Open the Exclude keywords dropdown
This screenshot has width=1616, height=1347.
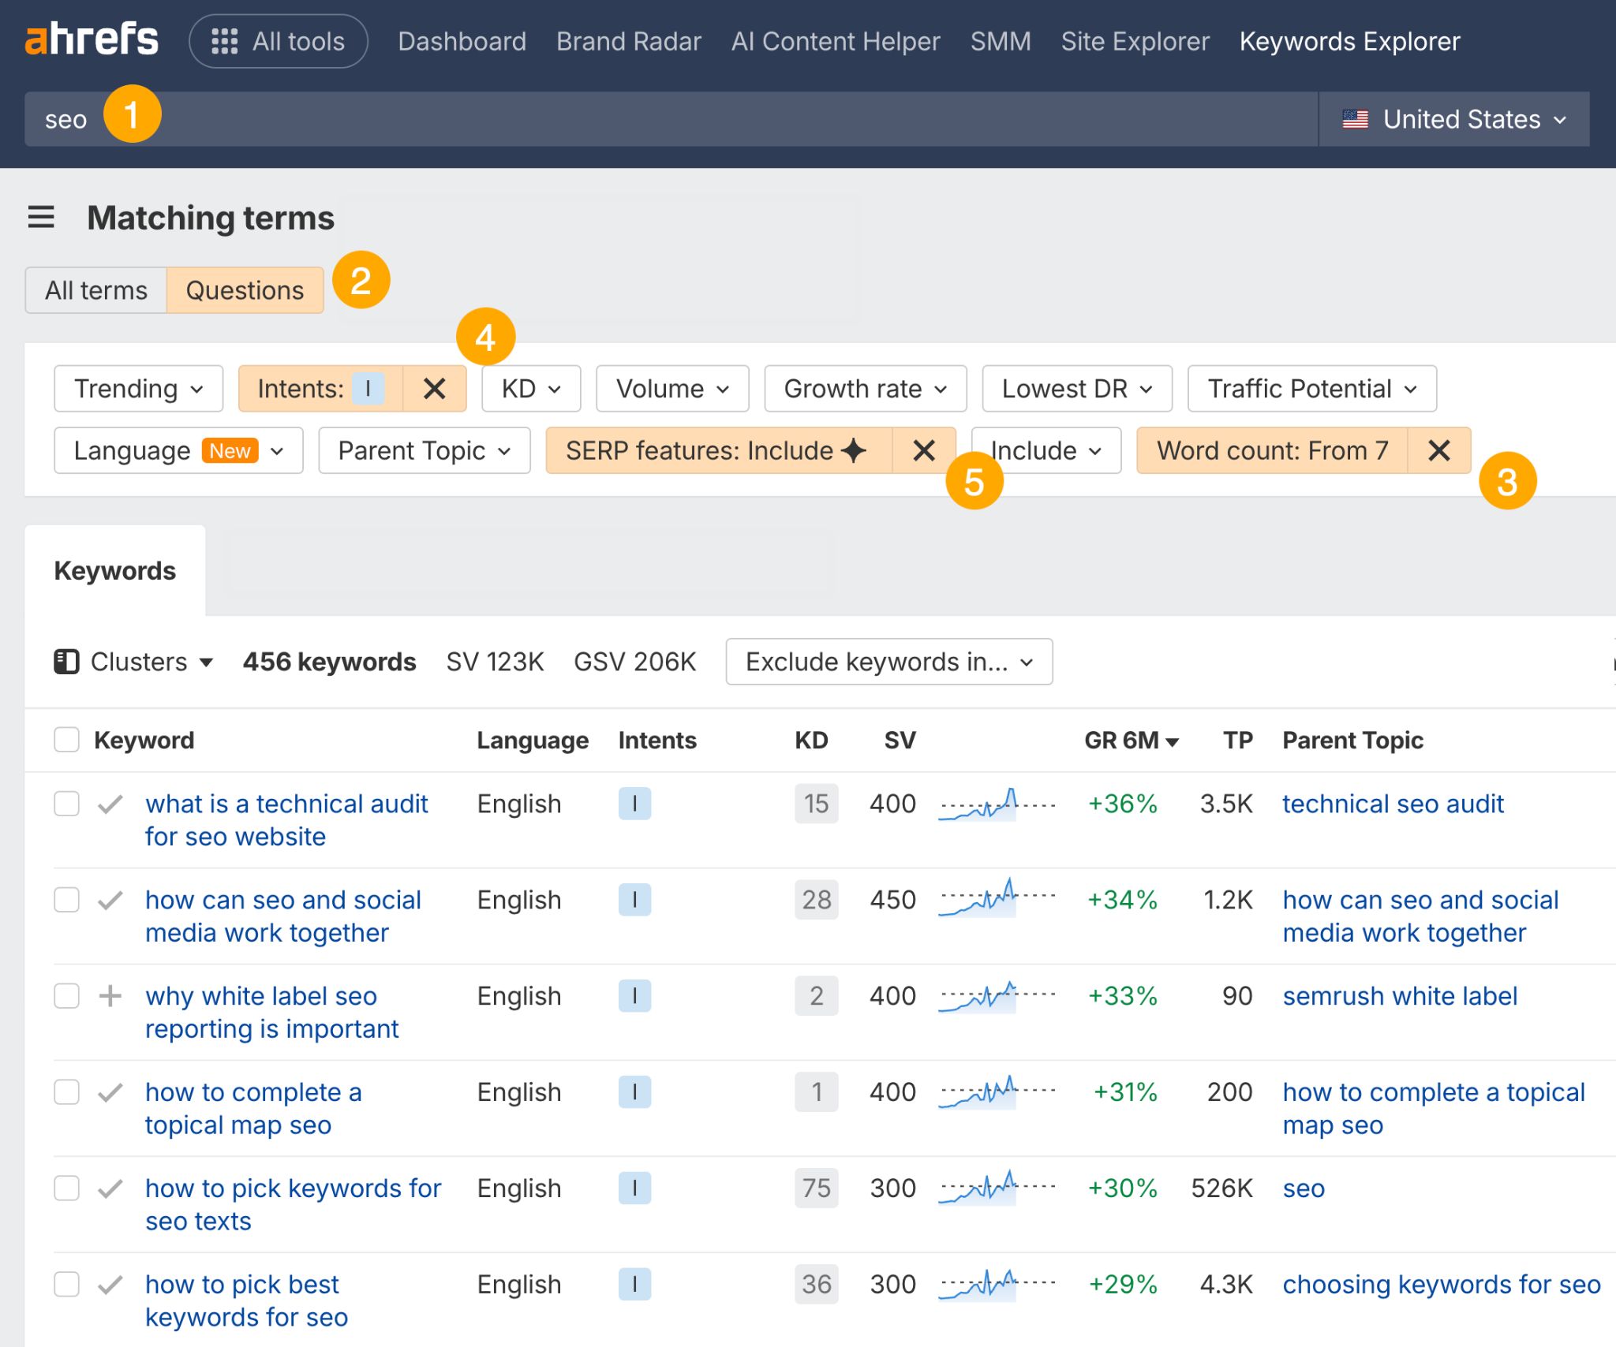click(888, 662)
